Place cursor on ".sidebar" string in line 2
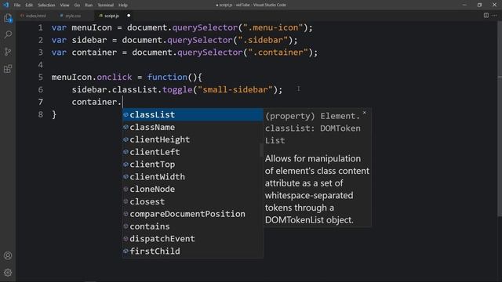 coord(263,40)
